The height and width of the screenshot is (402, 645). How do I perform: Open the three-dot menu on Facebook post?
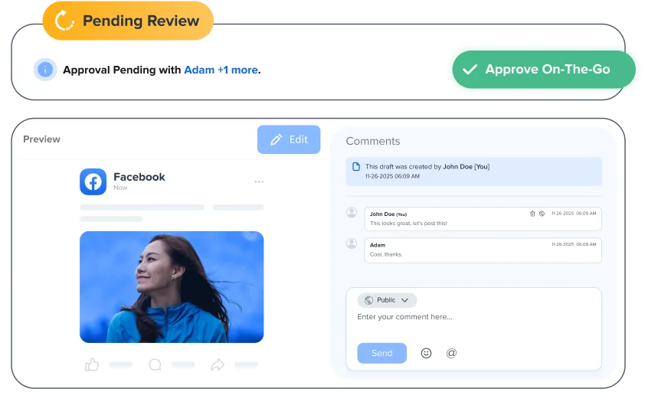pyautogui.click(x=259, y=181)
